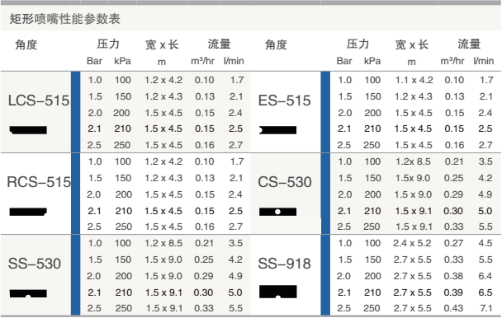Viewport: 502px width, 318px height.
Task: Select the 2.7 x 5.5 value at 2.1 Bar for SS–918
Action: (412, 292)
